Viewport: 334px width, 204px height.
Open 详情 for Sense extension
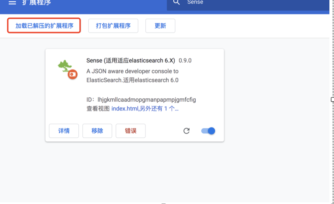pyautogui.click(x=64, y=131)
